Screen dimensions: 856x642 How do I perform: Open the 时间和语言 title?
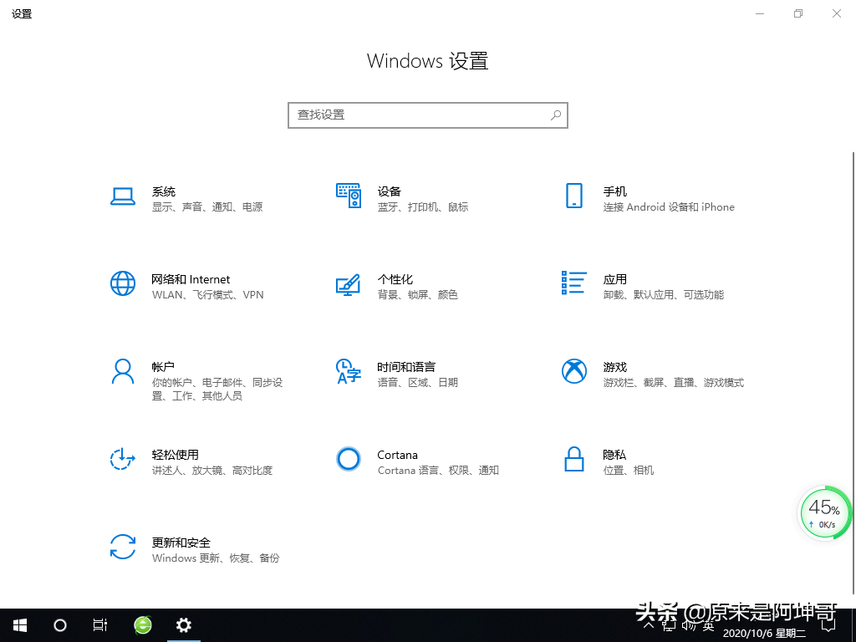tap(406, 367)
